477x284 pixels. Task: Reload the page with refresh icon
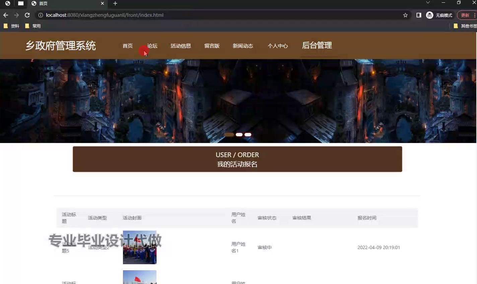pyautogui.click(x=27, y=15)
